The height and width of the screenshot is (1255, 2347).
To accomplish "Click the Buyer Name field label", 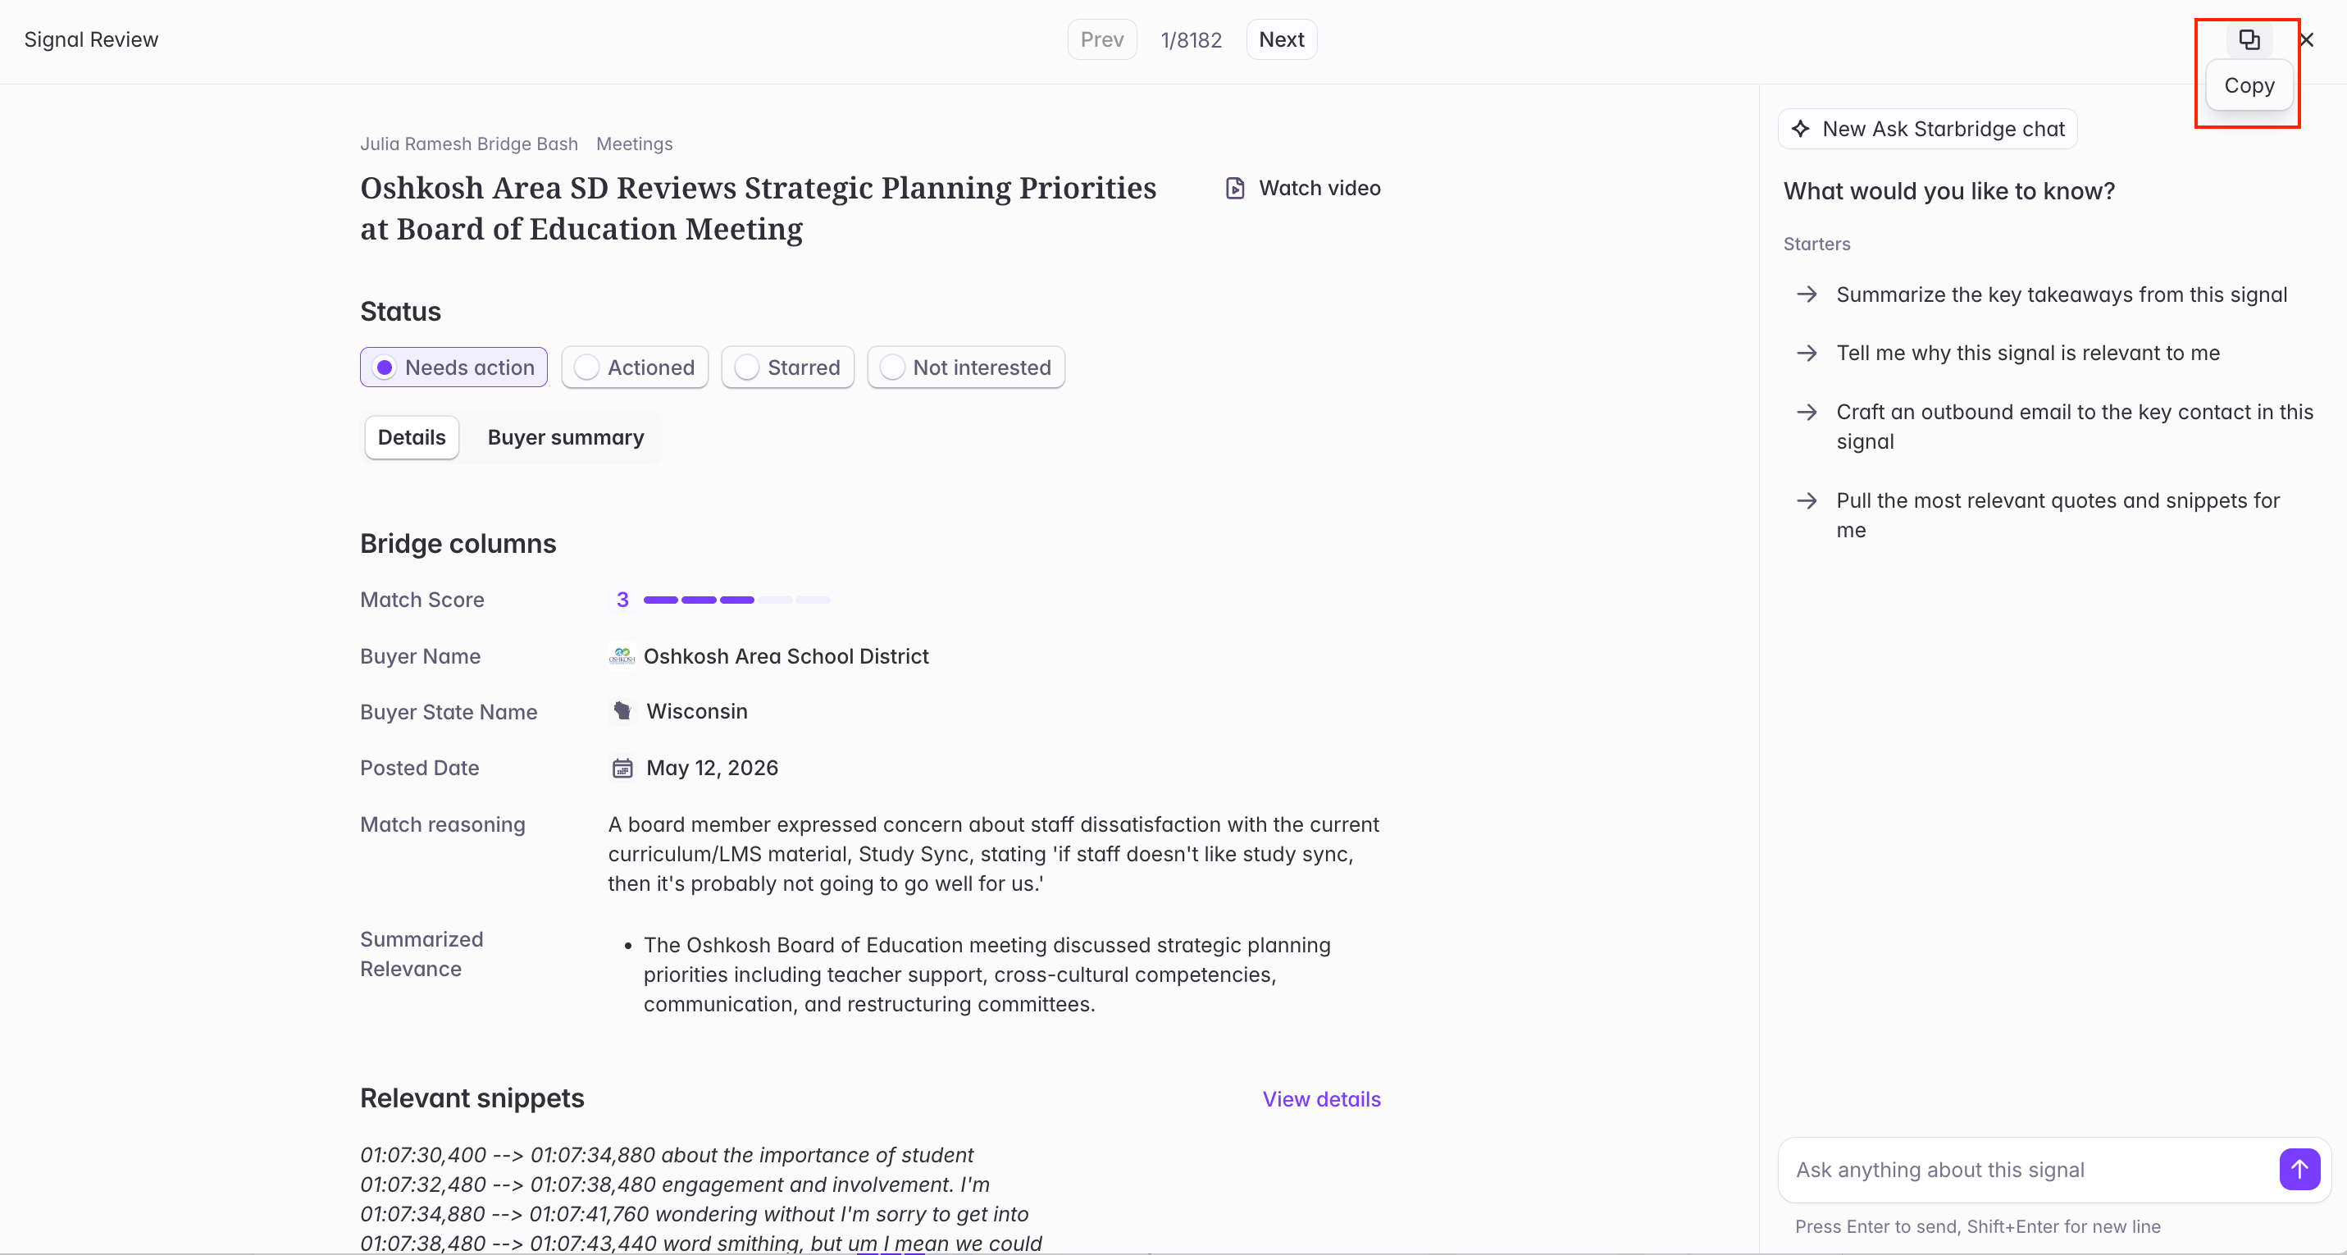I will coord(420,656).
